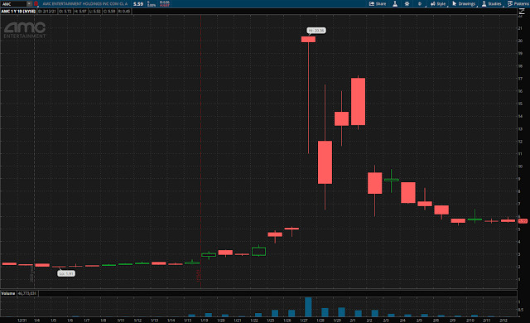The width and height of the screenshot is (530, 323).
Task: Open chart settings gear icon
Action: 407,3
